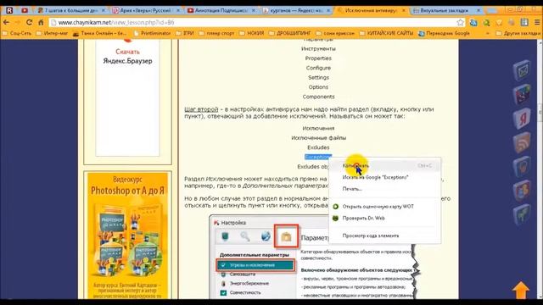Click the 'Скачать' link in Yandex Browser ad
Viewport: 543px width, 305px height.
(x=127, y=52)
